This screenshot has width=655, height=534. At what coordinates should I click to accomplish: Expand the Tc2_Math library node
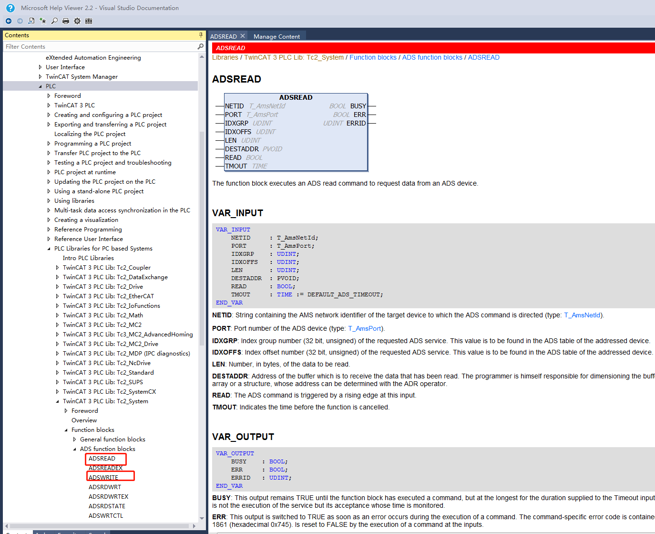[x=57, y=315]
